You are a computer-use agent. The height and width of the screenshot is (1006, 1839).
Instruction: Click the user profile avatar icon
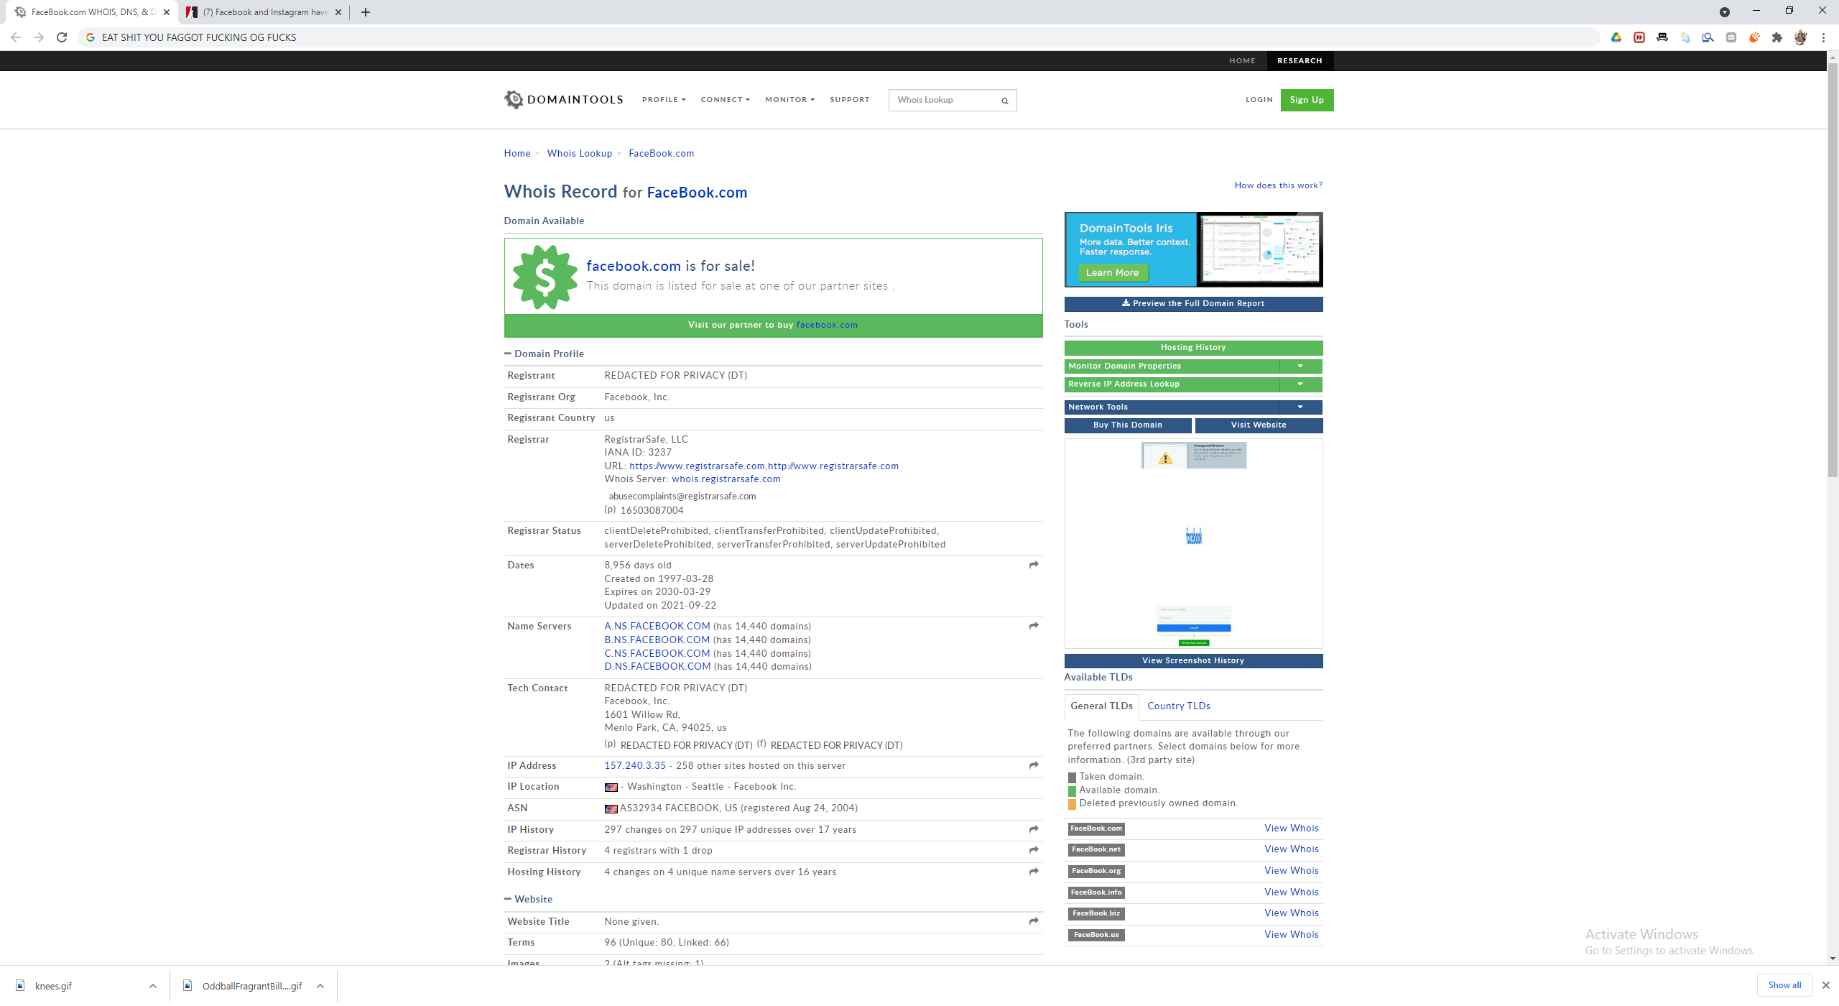1800,37
